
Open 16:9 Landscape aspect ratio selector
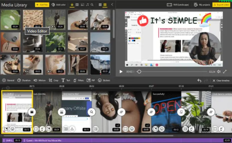(x=178, y=5)
